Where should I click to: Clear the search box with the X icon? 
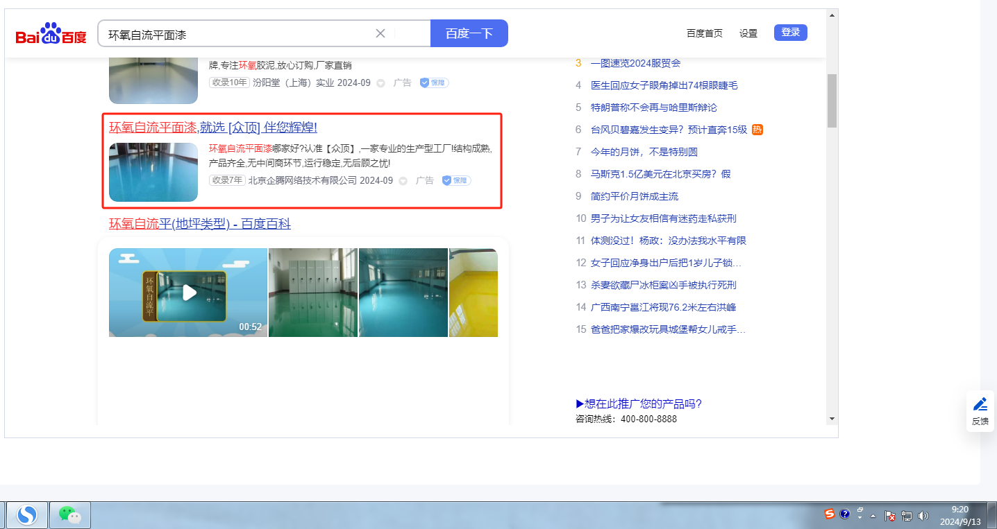[380, 33]
